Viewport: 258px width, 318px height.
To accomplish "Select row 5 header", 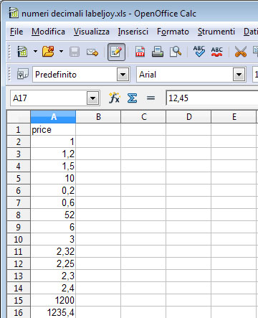I will pyautogui.click(x=19, y=178).
